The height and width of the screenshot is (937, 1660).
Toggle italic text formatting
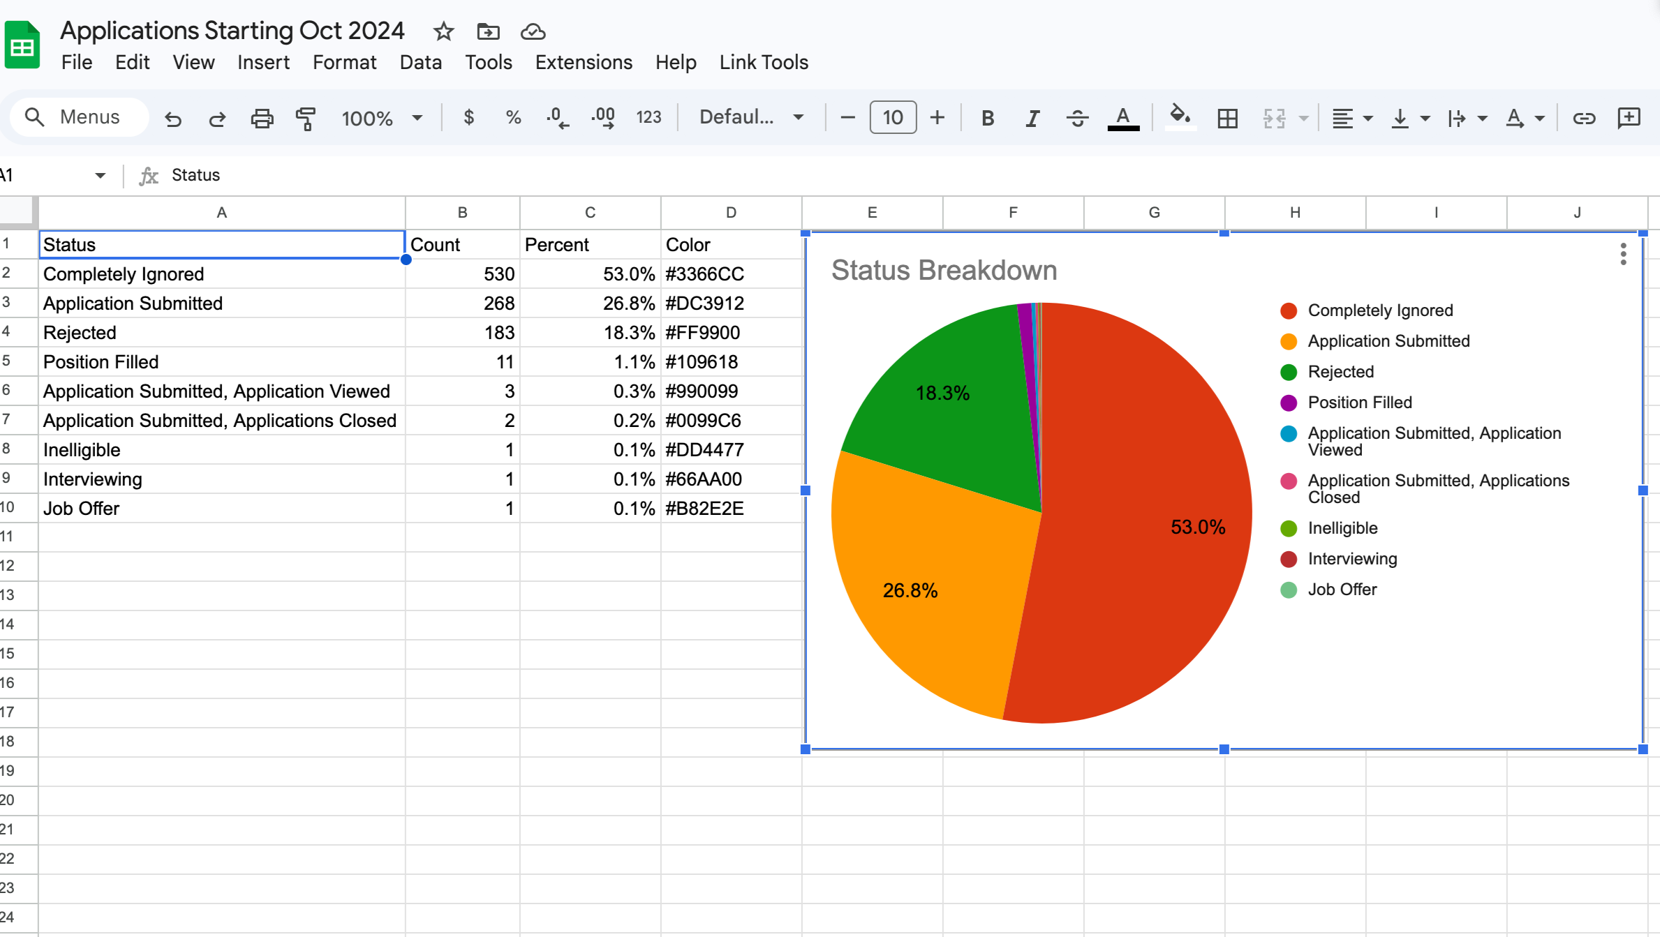(1032, 119)
